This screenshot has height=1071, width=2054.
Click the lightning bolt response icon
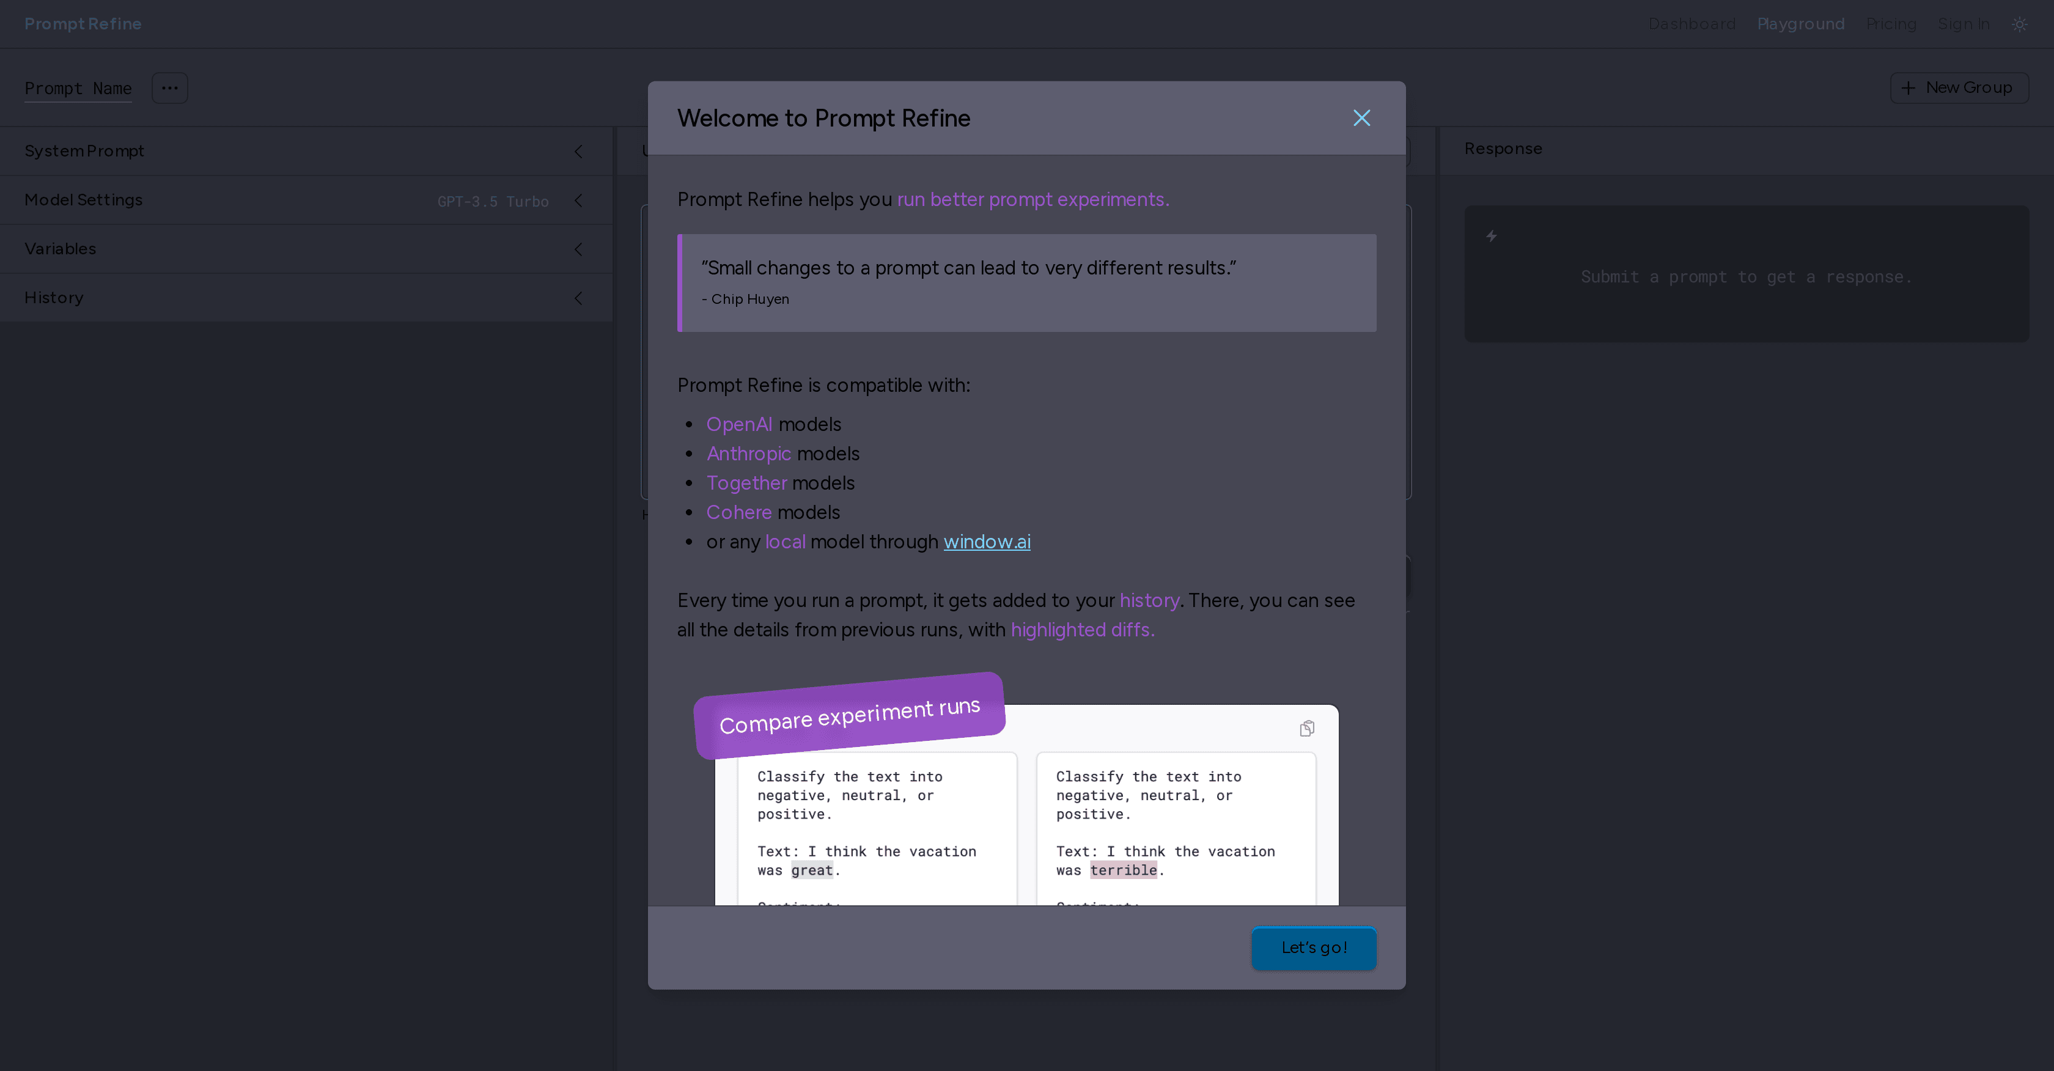(1492, 236)
